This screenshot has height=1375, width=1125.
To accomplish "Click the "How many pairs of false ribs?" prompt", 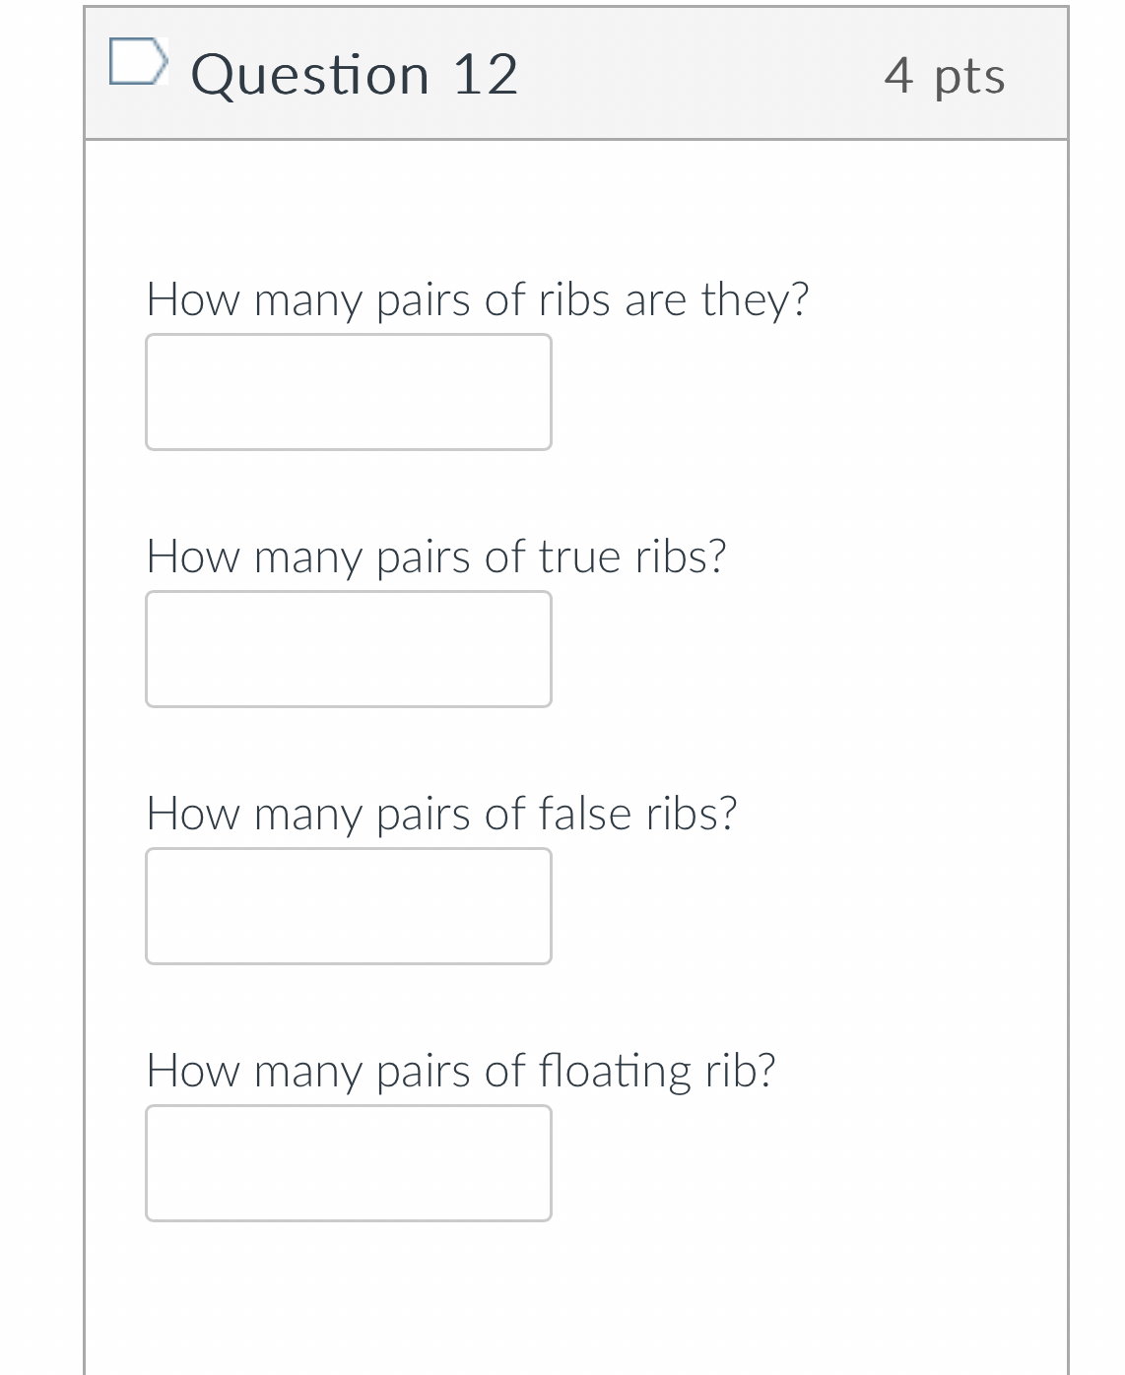I will [441, 814].
